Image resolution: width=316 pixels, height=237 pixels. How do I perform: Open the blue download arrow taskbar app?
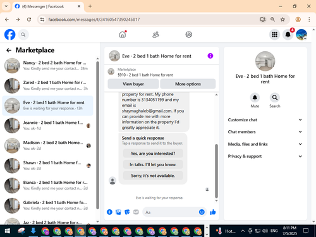(x=33, y=231)
